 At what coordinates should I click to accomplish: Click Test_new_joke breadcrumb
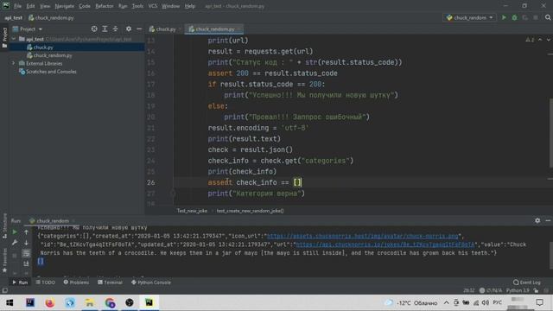point(192,211)
